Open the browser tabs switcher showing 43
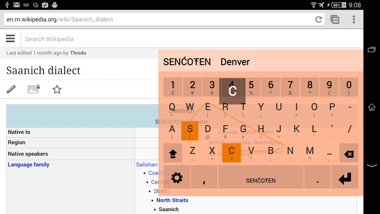380x214 pixels. coord(335,20)
